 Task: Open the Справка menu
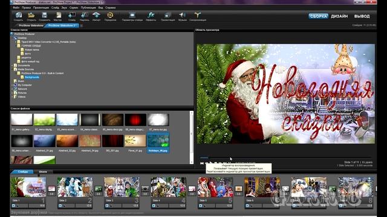[x=110, y=8]
